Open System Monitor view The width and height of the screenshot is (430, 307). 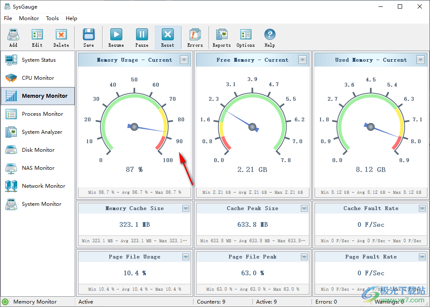[38, 204]
